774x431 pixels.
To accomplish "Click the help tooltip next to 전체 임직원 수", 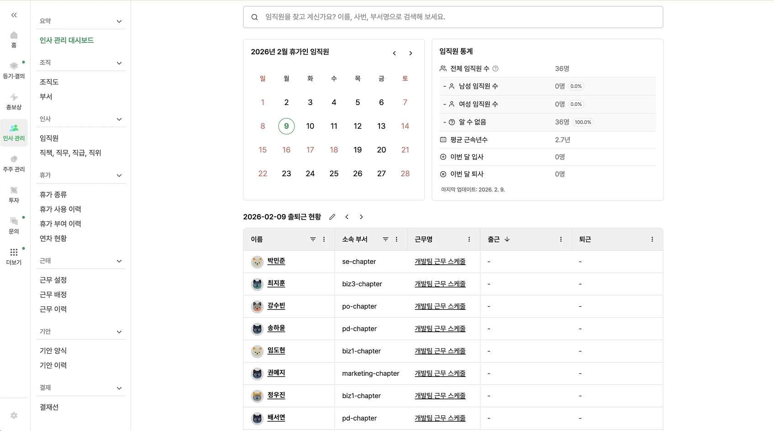I will (x=496, y=68).
